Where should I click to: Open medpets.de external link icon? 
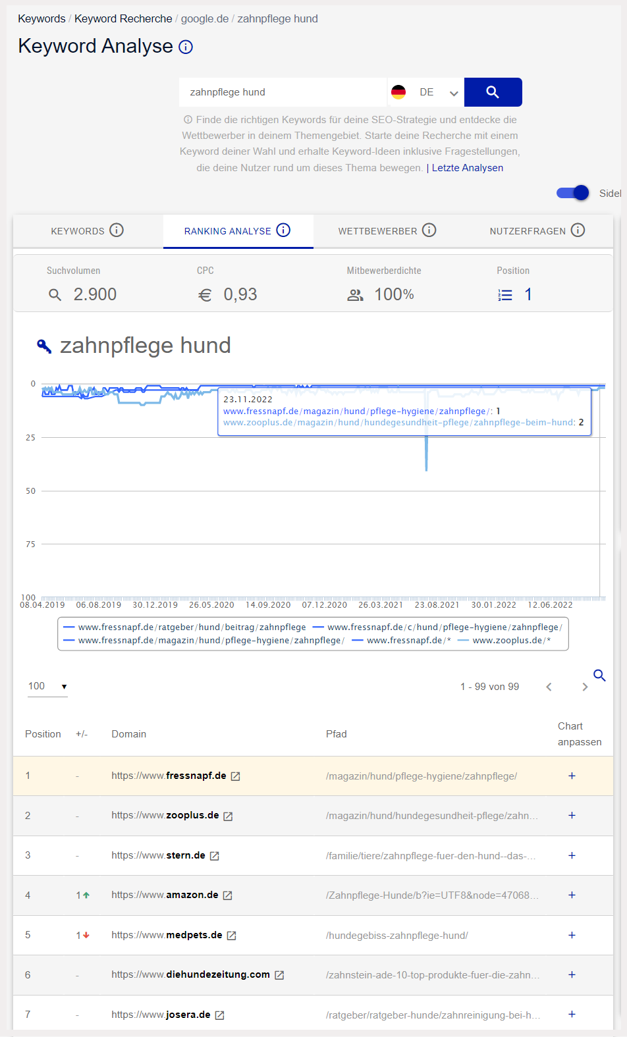click(232, 936)
